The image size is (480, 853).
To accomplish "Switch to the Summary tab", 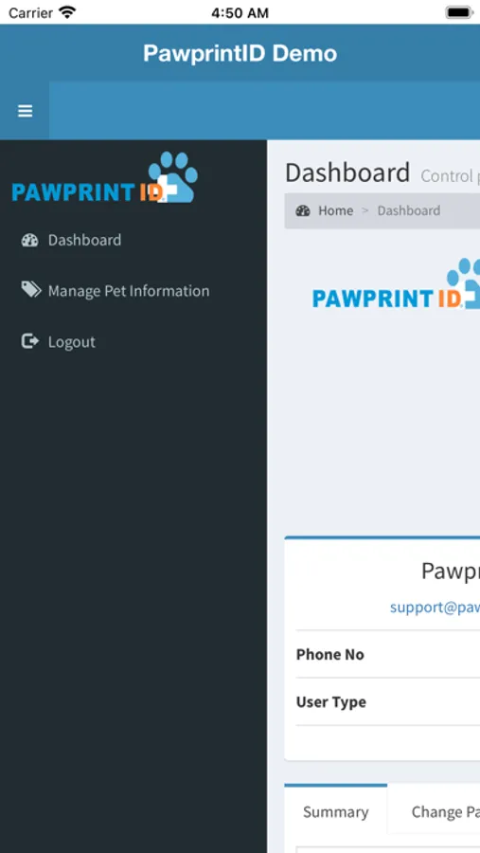I will click(x=335, y=811).
